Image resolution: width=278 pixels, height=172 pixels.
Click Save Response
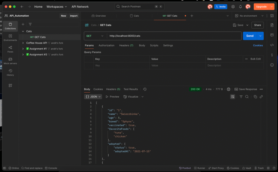click(x=246, y=89)
